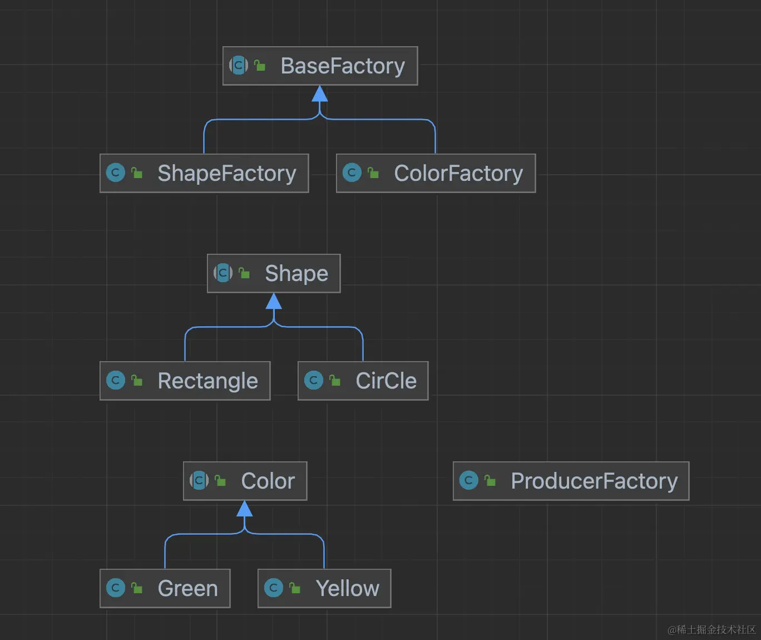Click the green lock icon on Green

coord(137,588)
